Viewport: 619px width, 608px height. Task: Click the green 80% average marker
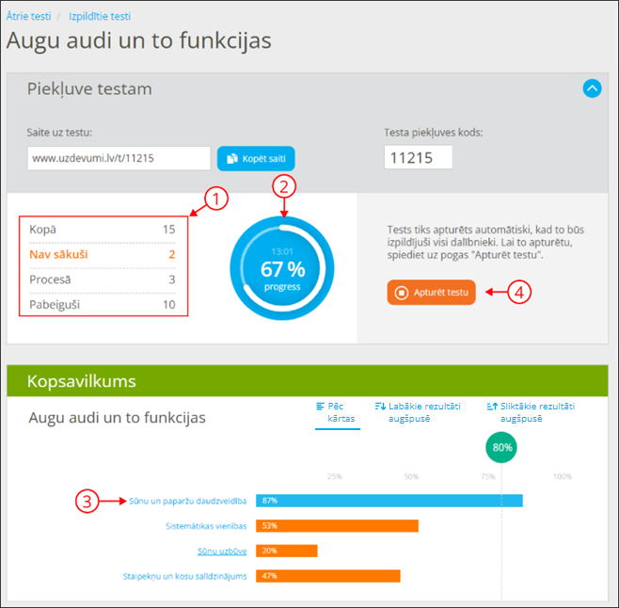pos(501,447)
